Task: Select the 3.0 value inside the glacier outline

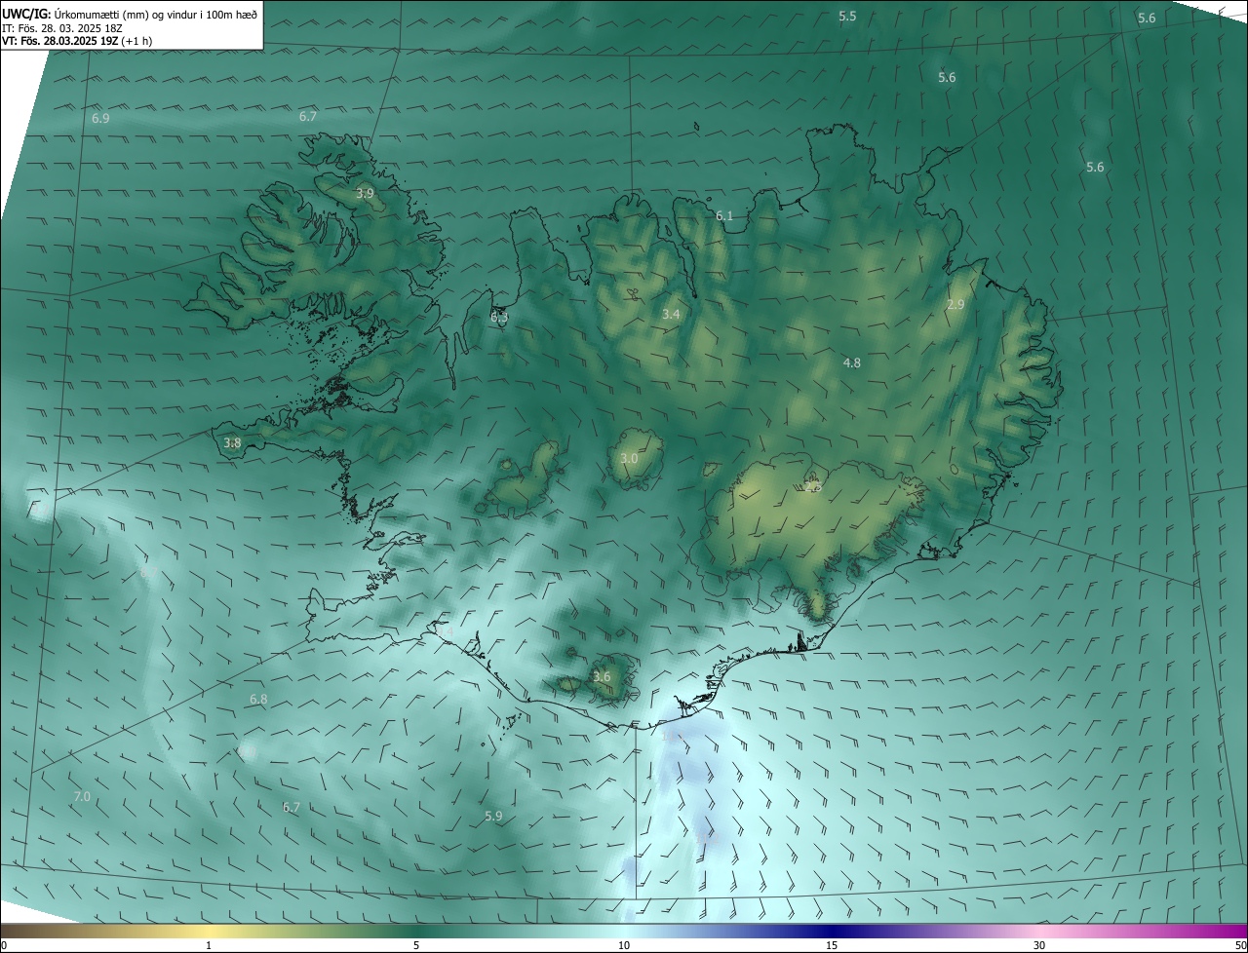Action: [x=629, y=459]
